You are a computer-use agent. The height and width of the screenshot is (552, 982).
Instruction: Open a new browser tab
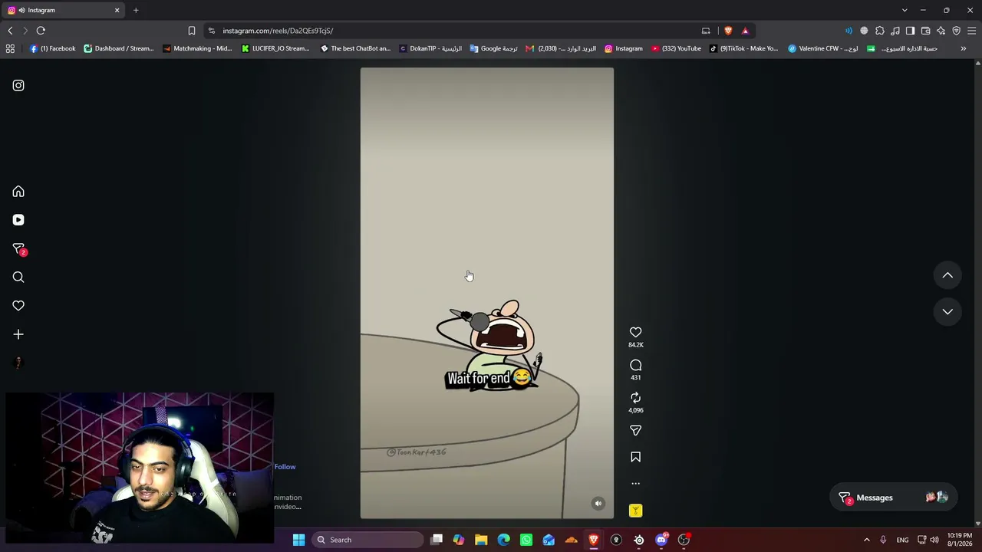[x=136, y=10]
